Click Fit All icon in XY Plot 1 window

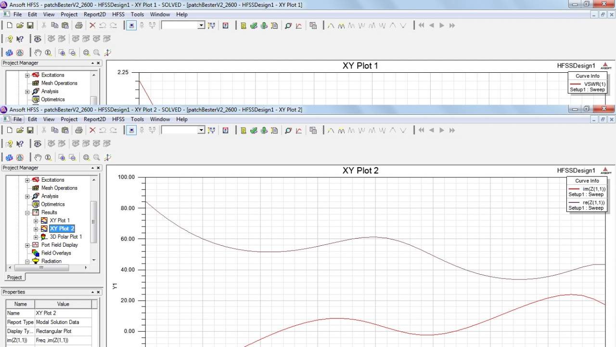[86, 53]
